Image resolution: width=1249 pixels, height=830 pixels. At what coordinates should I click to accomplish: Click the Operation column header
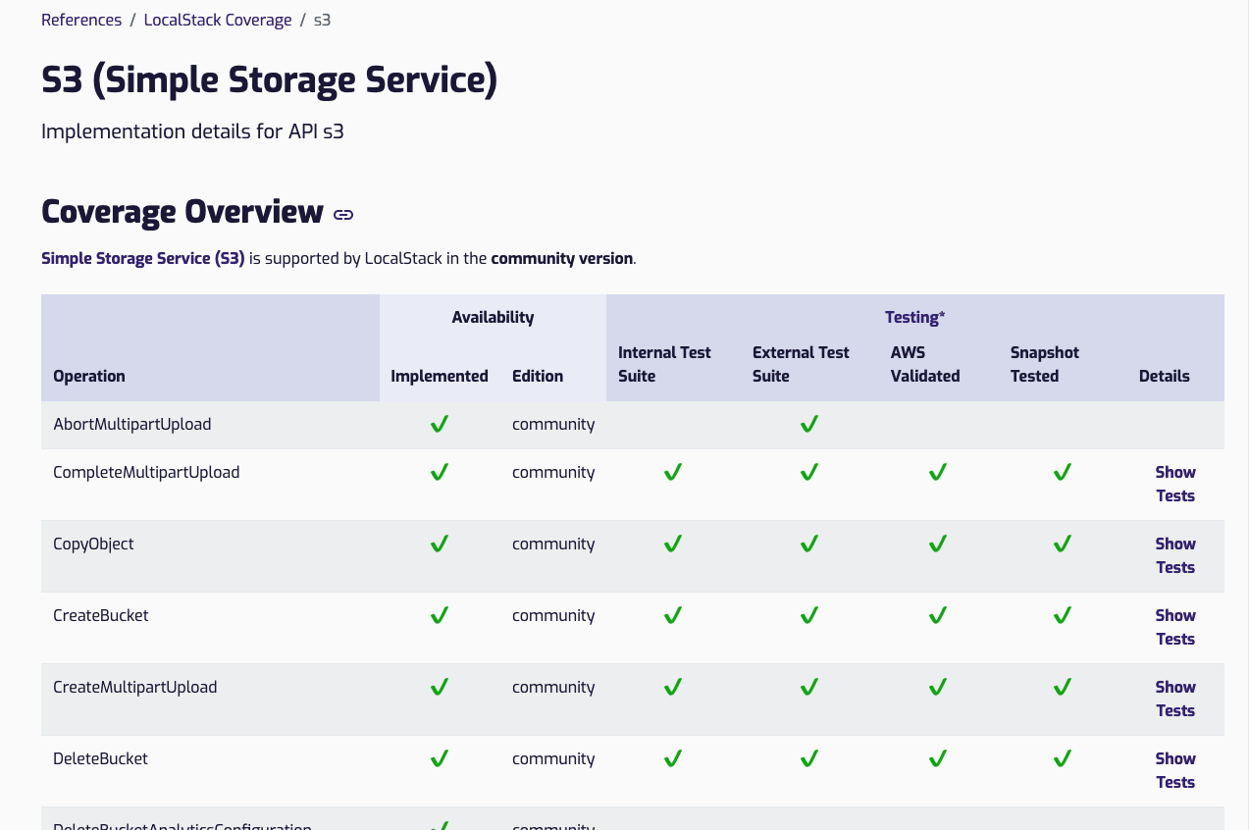point(89,376)
